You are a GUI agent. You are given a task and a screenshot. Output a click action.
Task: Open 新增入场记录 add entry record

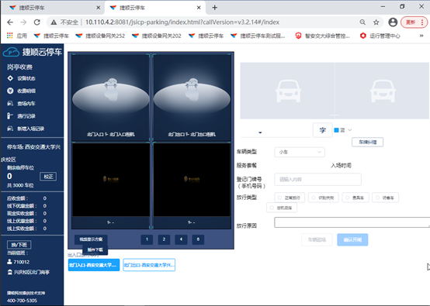point(26,129)
